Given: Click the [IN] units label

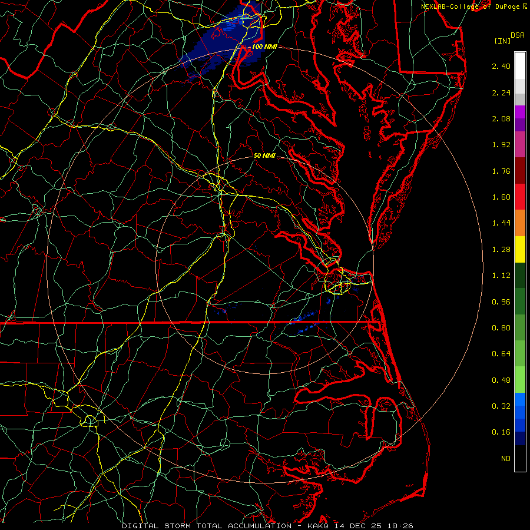Looking at the screenshot, I should (502, 41).
